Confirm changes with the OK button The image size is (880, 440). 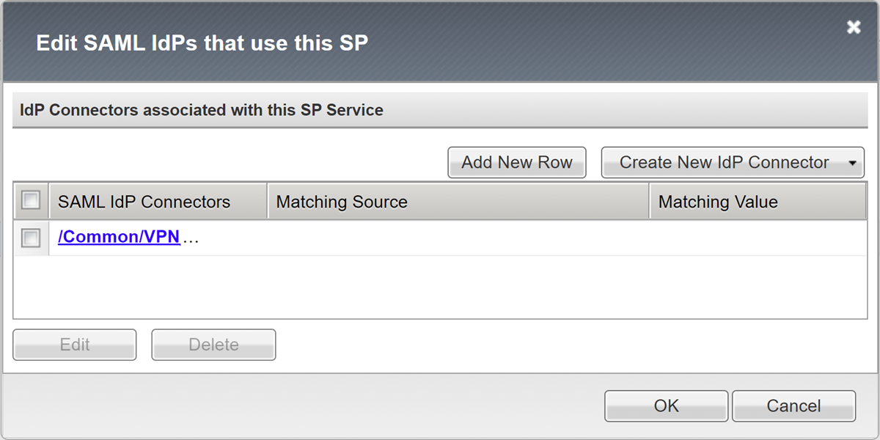[x=665, y=406]
